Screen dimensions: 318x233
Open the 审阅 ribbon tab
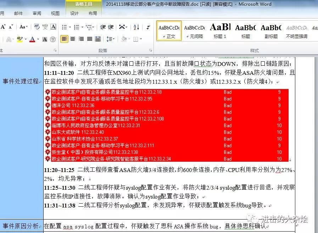coord(37,13)
